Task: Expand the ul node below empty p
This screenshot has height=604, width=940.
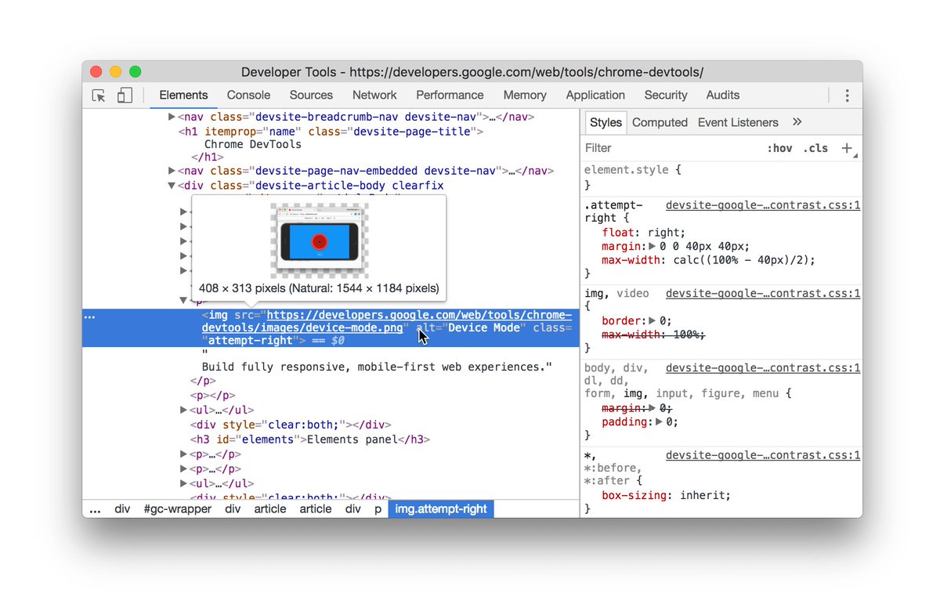Action: click(184, 410)
